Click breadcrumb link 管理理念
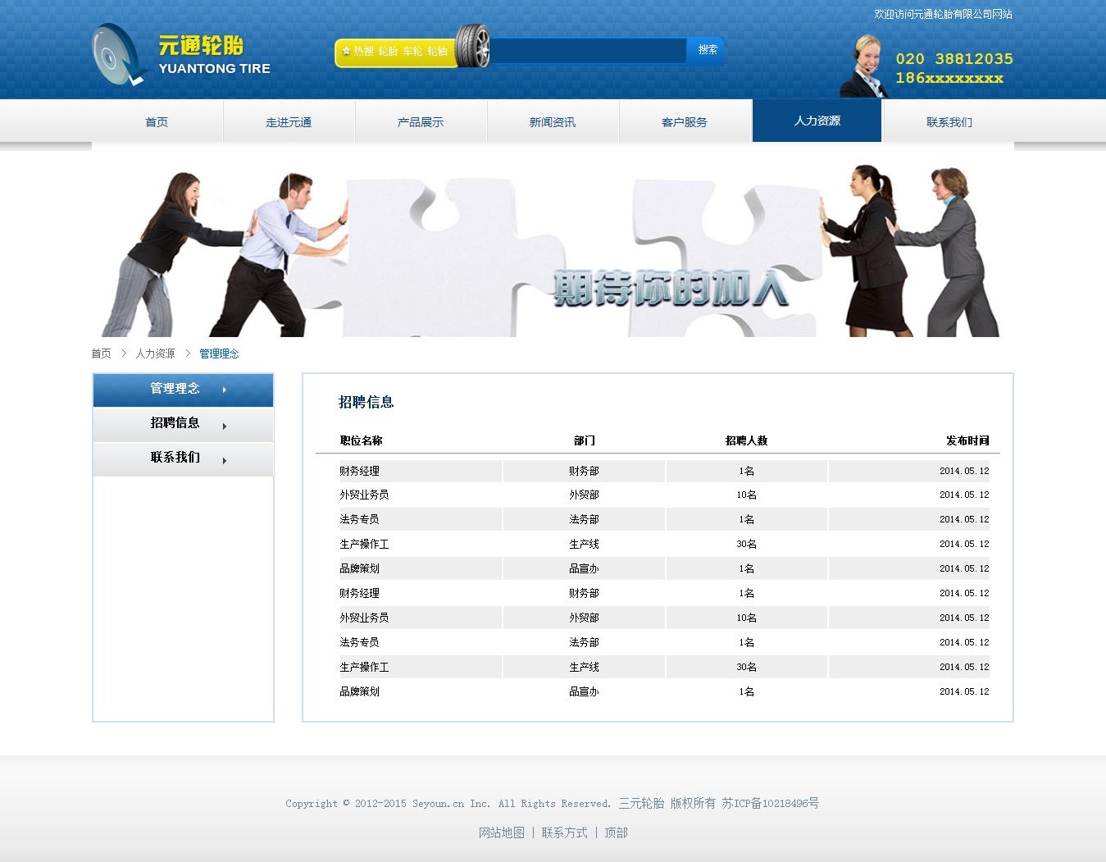Viewport: 1106px width, 862px height. tap(219, 353)
